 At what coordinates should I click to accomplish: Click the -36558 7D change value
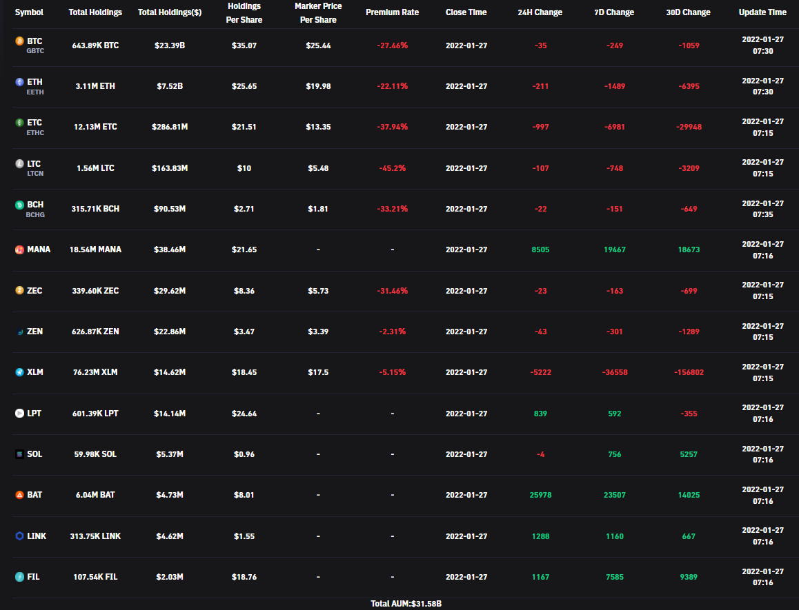click(x=615, y=372)
